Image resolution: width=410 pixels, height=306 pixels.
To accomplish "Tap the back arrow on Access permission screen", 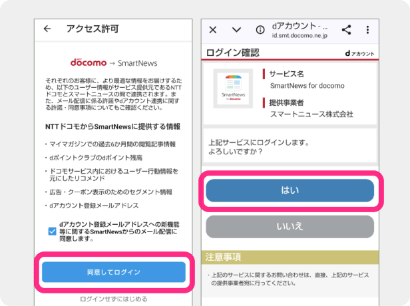I will click(x=47, y=29).
